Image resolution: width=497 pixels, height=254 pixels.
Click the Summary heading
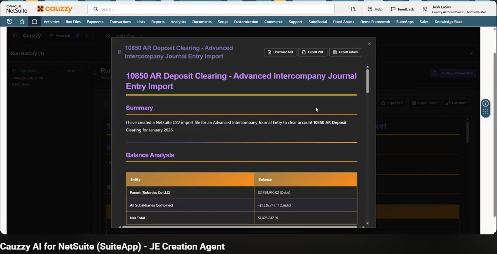click(139, 108)
